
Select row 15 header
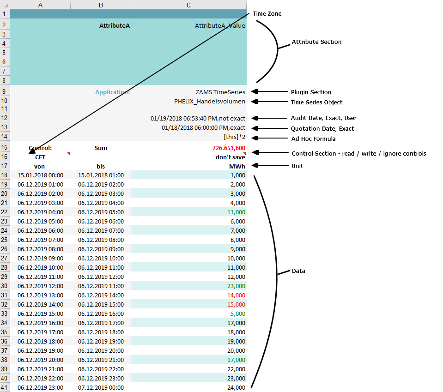(x=5, y=147)
